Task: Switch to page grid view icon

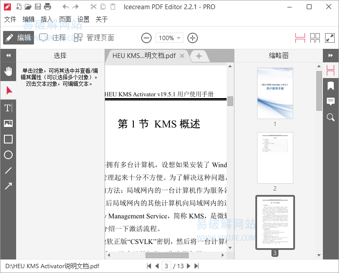Action: pyautogui.click(x=315, y=38)
